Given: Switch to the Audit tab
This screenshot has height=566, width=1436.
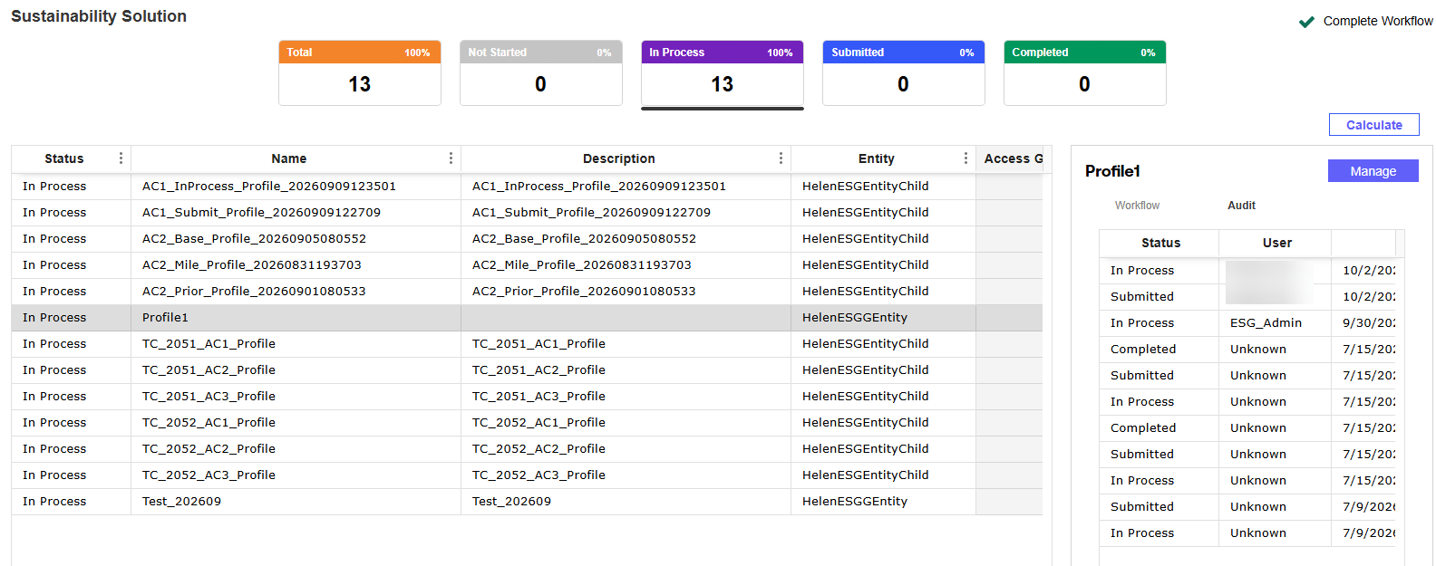Looking at the screenshot, I should [x=1241, y=206].
